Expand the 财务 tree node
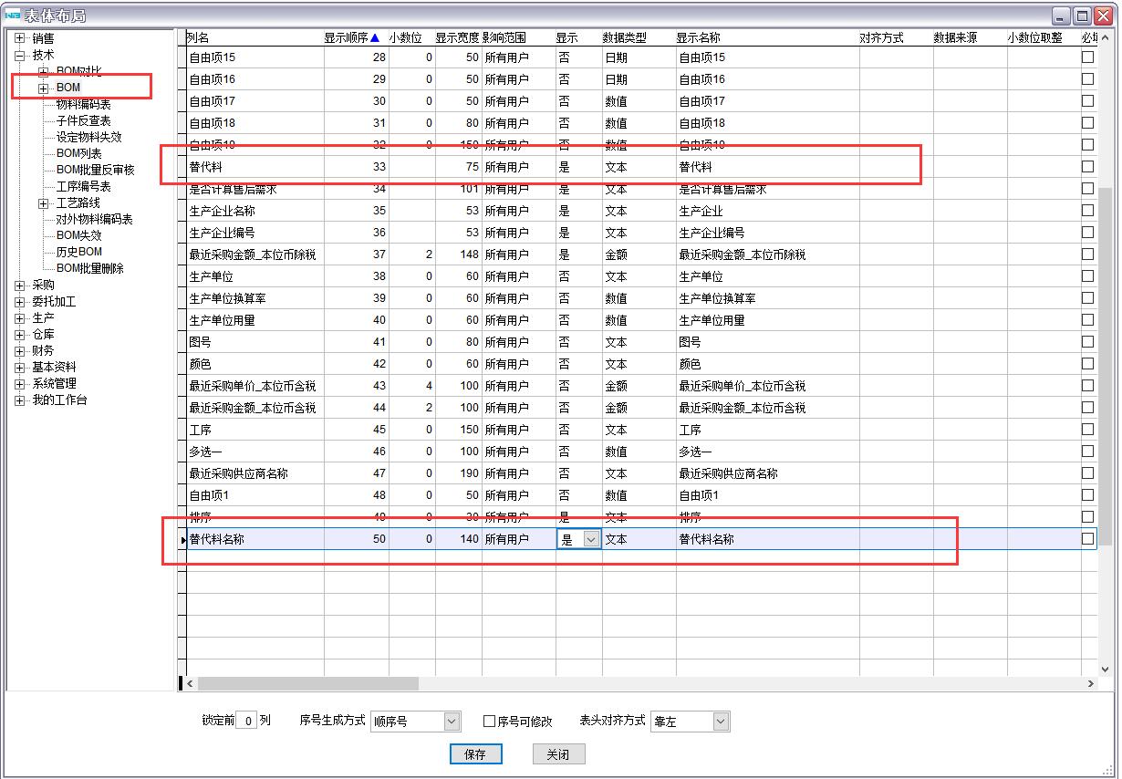The height and width of the screenshot is (779, 1122). click(19, 351)
